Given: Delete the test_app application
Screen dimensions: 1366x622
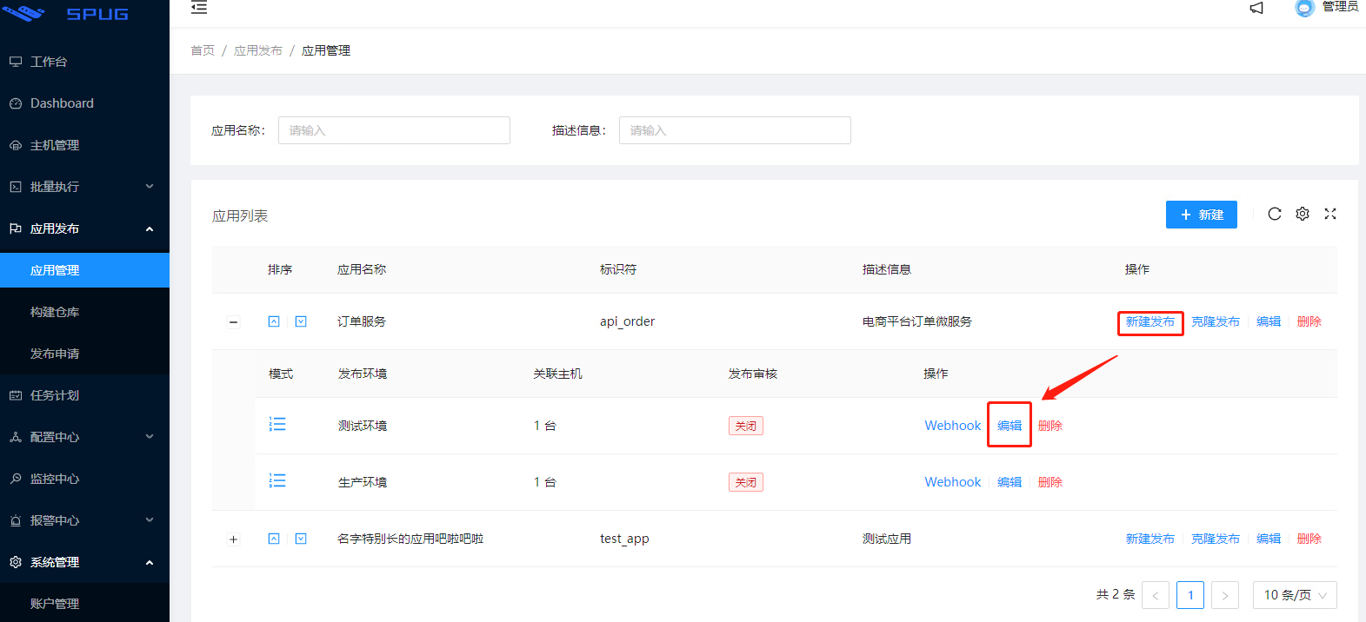Looking at the screenshot, I should coord(1309,539).
